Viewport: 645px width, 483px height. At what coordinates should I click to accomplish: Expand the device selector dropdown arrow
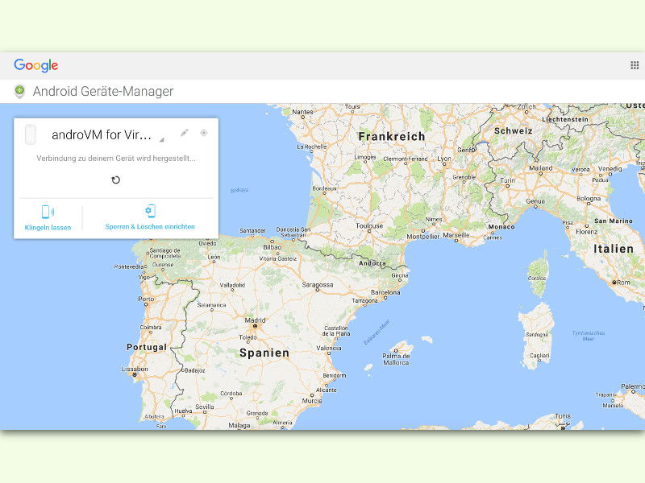point(162,139)
